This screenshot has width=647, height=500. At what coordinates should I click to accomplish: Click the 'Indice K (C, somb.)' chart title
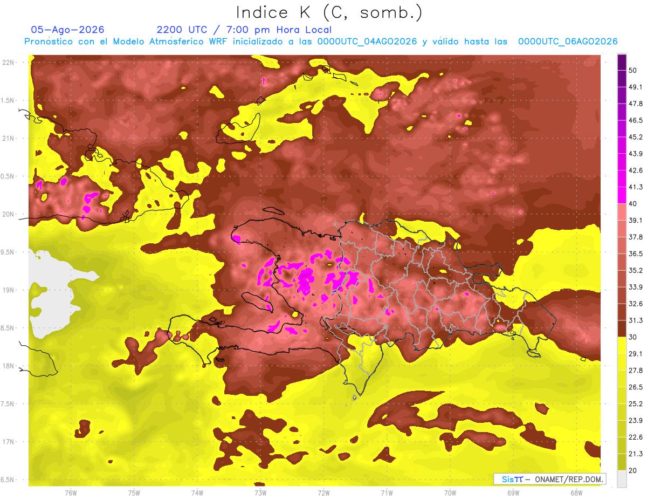tap(329, 12)
